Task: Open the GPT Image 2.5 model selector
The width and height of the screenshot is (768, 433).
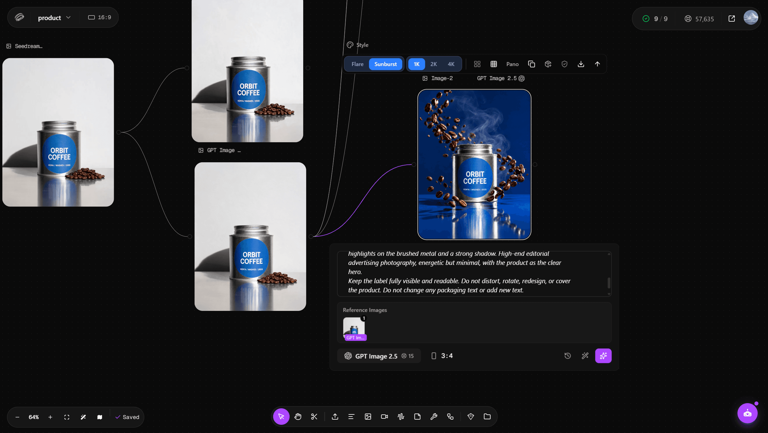Action: point(379,356)
